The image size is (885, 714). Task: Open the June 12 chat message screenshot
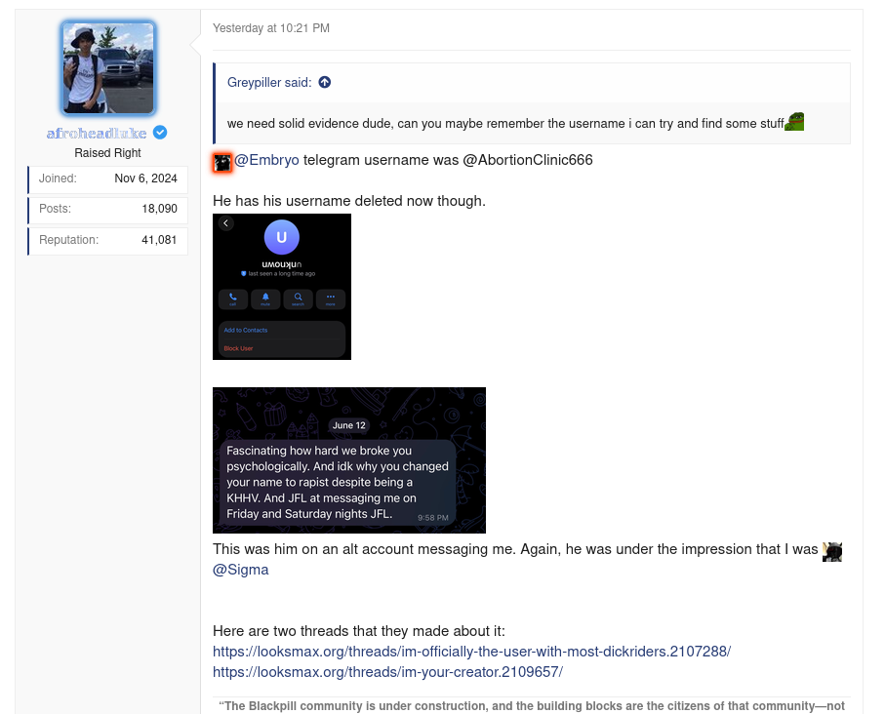click(349, 460)
